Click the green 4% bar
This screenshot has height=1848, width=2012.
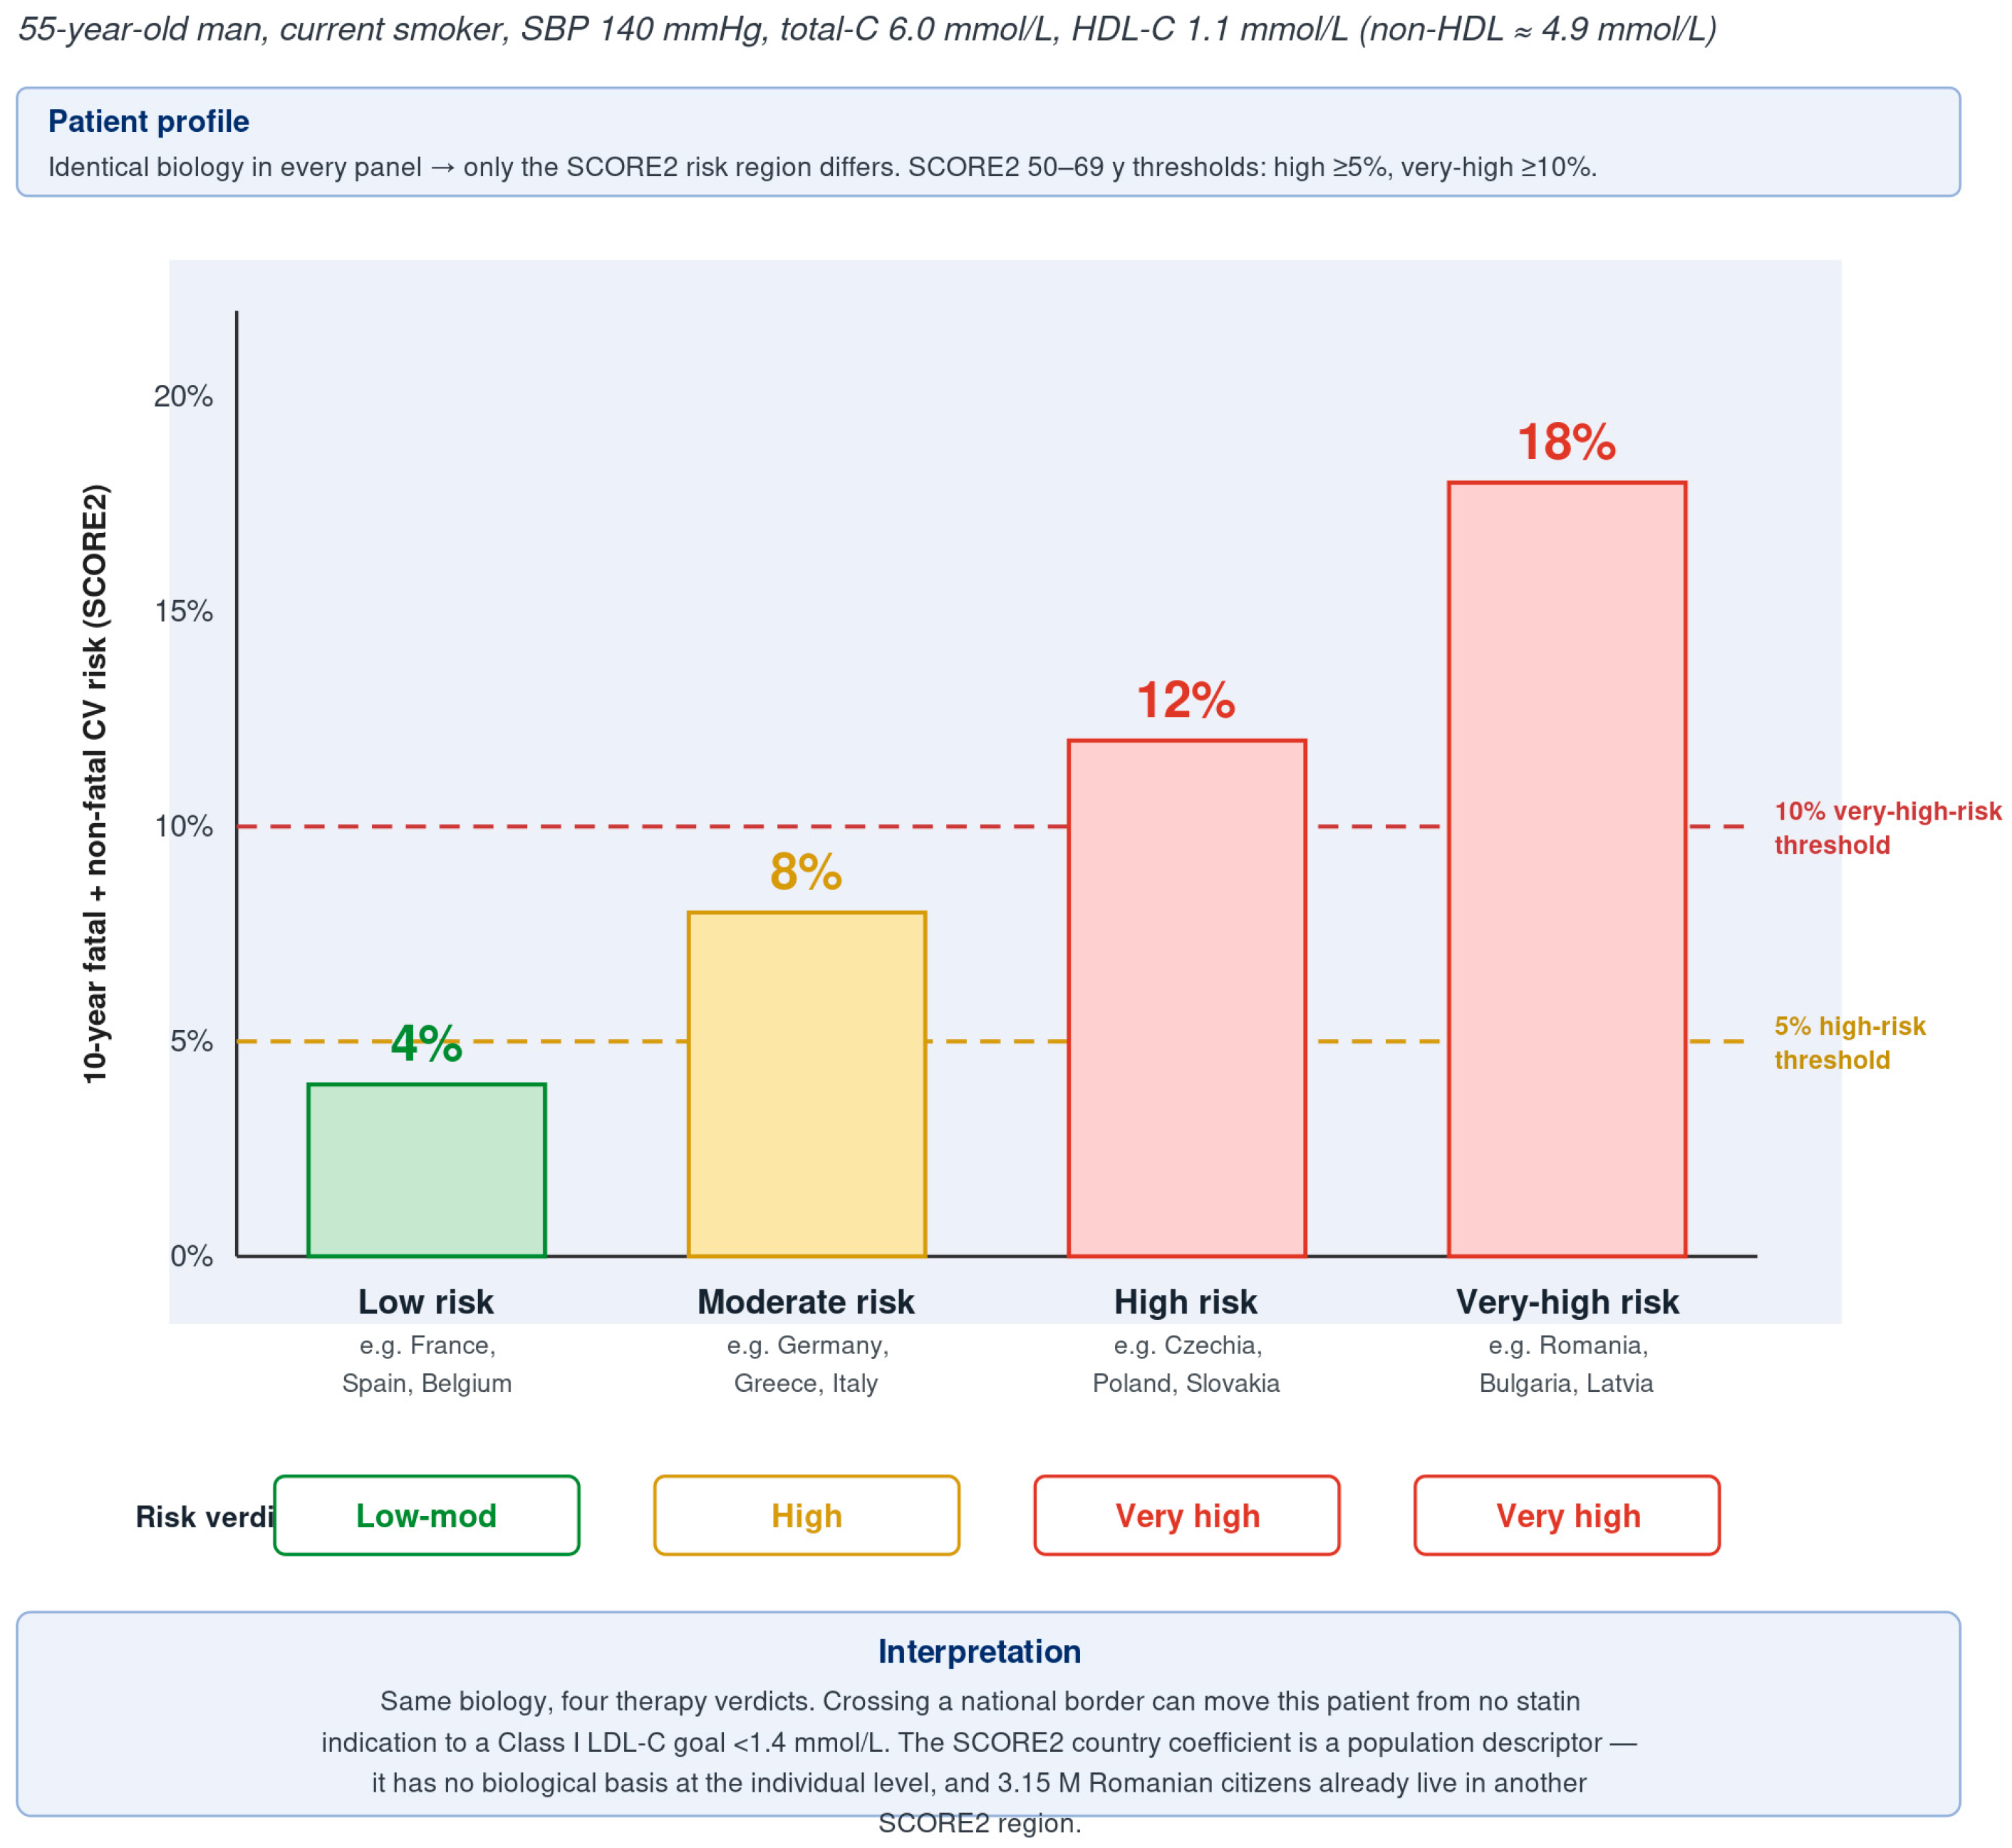427,1170
